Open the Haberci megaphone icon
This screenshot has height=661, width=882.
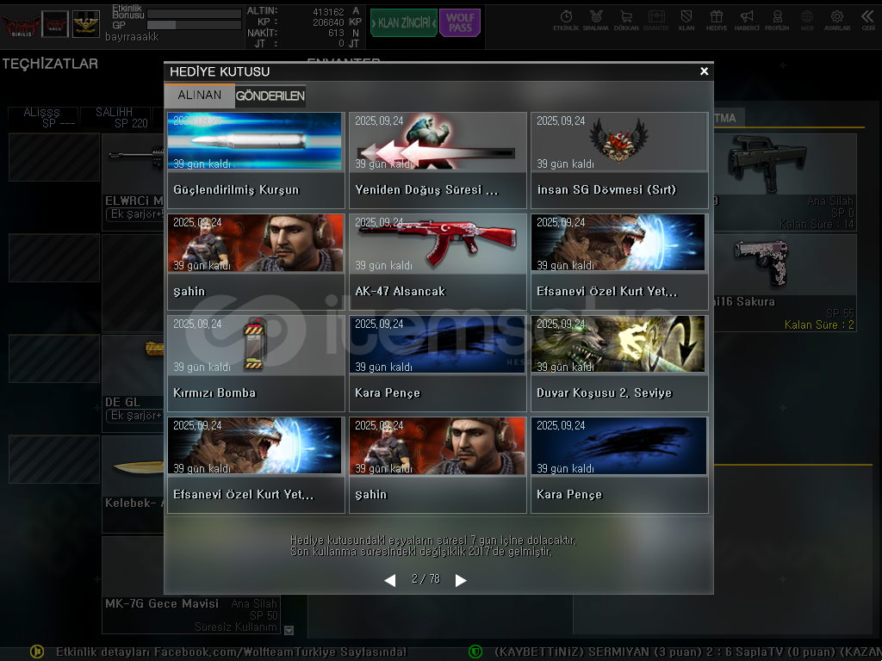[747, 21]
